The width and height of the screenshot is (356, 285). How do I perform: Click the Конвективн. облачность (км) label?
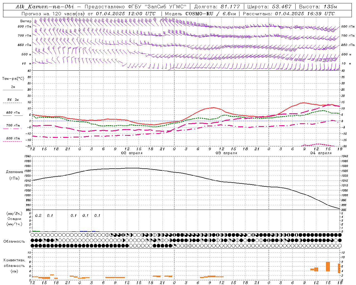point(14,266)
